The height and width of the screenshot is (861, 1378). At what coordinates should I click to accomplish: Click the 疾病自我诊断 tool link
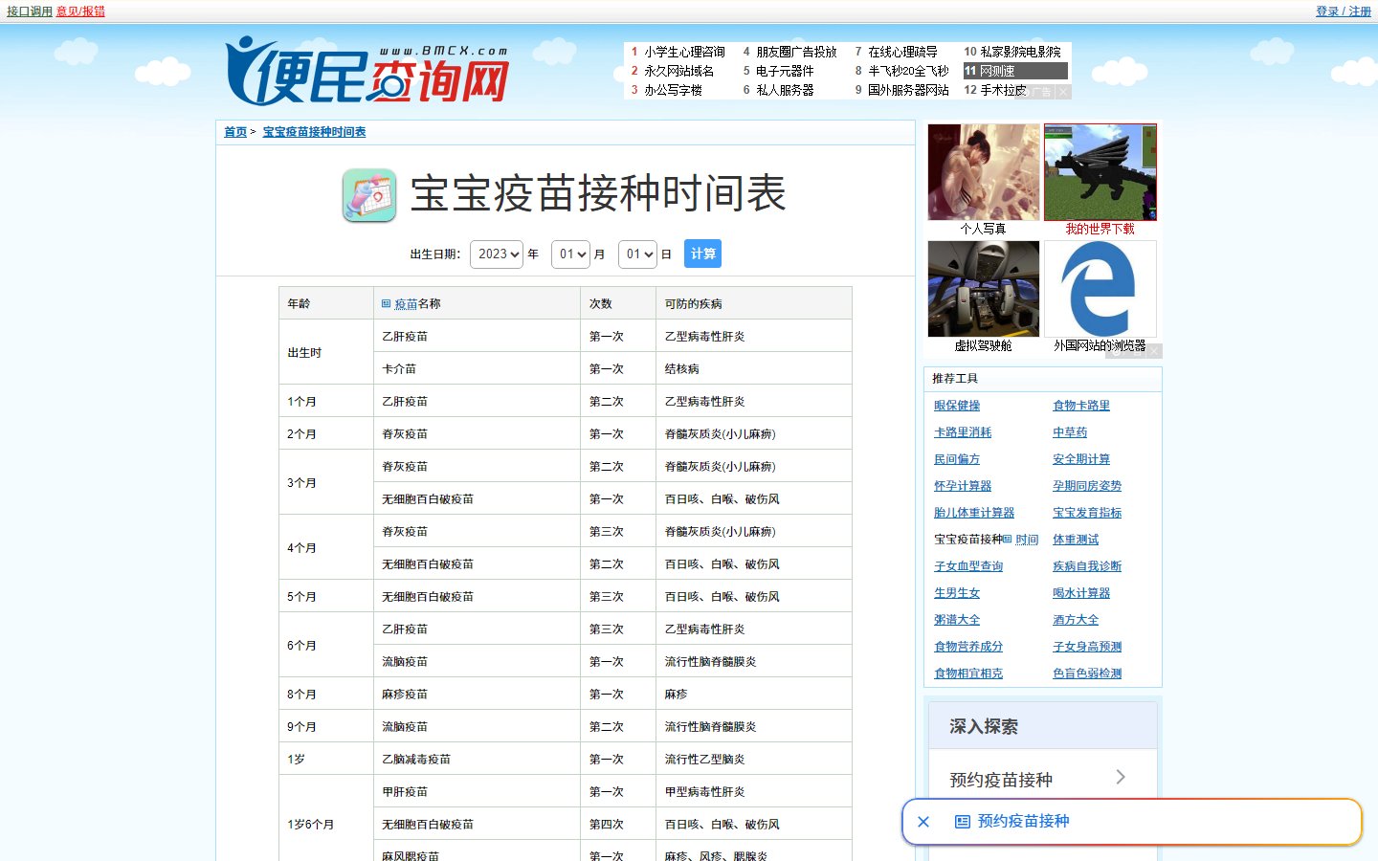[1087, 566]
